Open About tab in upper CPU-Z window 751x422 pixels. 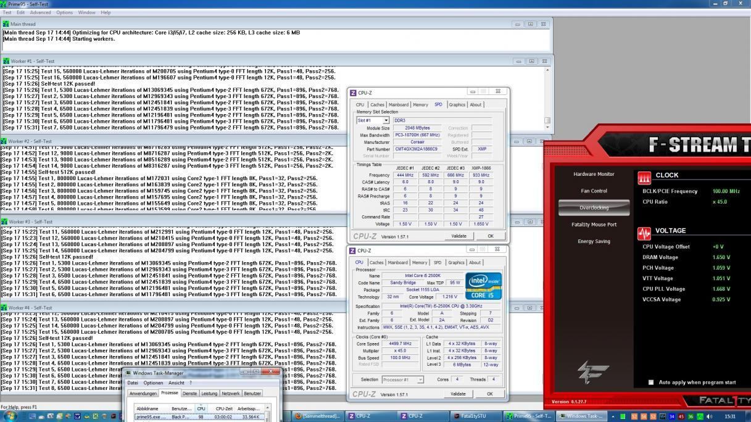coord(475,105)
